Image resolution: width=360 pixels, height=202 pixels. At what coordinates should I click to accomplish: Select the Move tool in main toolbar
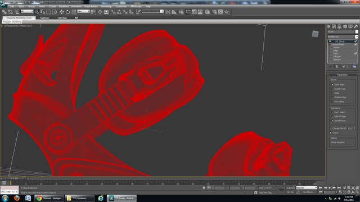[x=61, y=12]
